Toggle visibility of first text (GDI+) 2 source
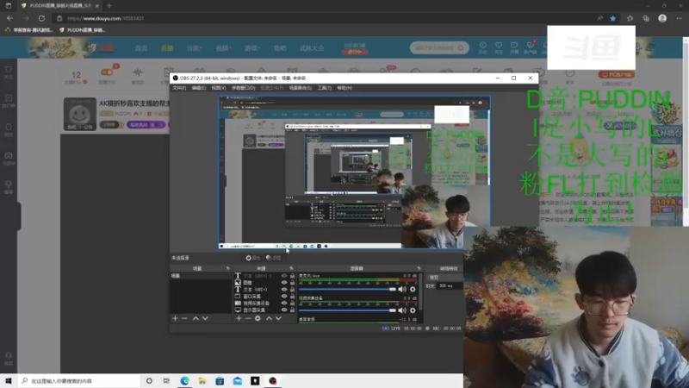The height and width of the screenshot is (388, 689). tap(284, 276)
